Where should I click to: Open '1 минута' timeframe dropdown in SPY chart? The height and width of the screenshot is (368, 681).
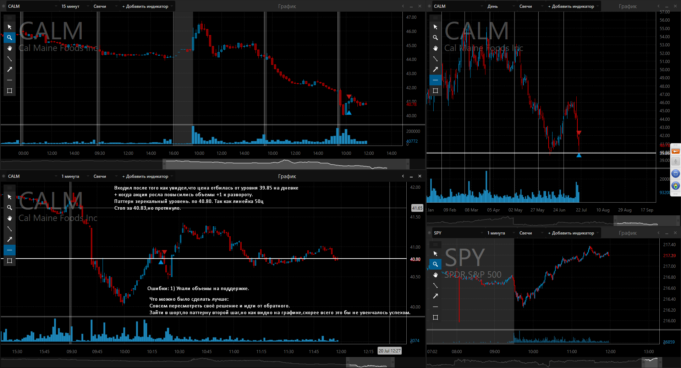(501, 233)
